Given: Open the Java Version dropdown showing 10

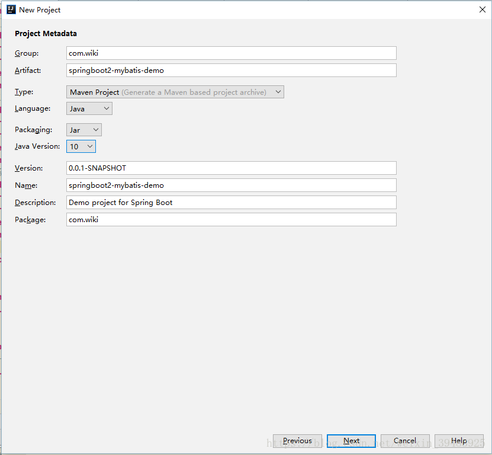Looking at the screenshot, I should (x=81, y=147).
